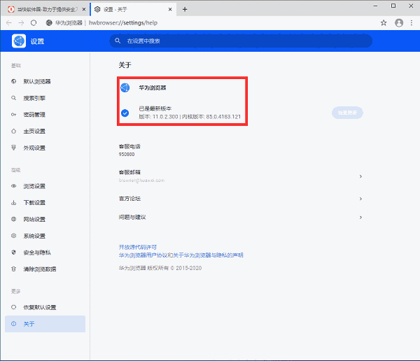Open the 开放源代码许可 link
Screen dimensions: 420x361
click(x=138, y=247)
